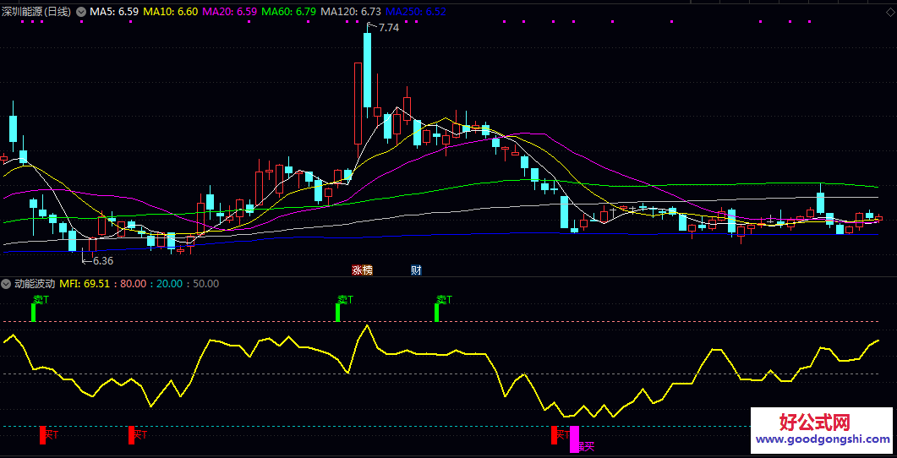Click the blue 财 financial marker icon

click(x=416, y=270)
